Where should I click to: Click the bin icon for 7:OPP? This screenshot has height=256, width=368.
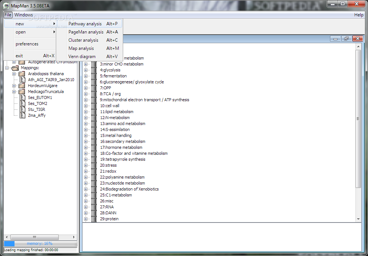[x=94, y=88]
